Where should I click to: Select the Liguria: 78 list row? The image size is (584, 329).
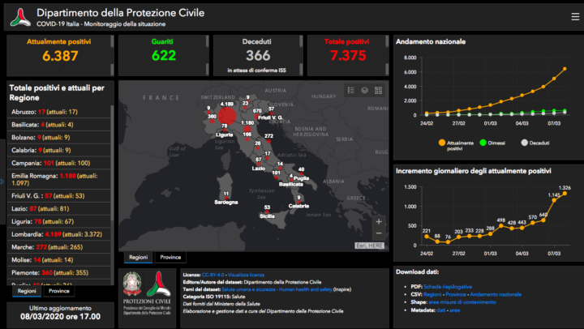click(x=59, y=221)
